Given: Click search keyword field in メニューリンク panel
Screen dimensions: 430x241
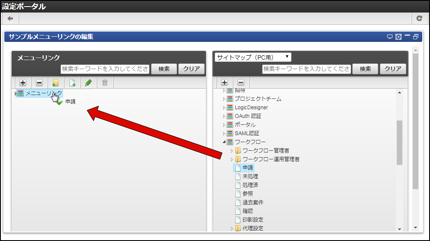Looking at the screenshot, I should (105, 69).
